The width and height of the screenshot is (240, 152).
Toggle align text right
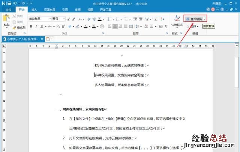pos(120,26)
